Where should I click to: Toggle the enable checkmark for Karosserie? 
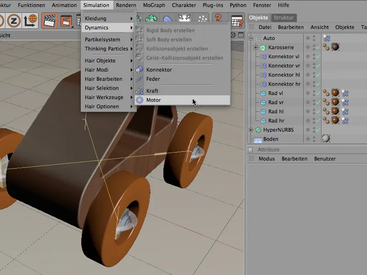pos(318,48)
